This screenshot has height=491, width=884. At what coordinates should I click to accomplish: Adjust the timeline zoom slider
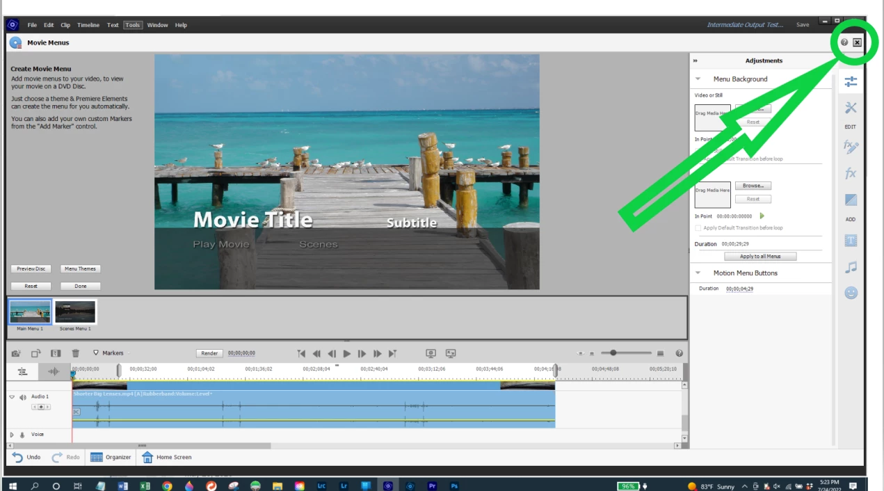(x=613, y=353)
